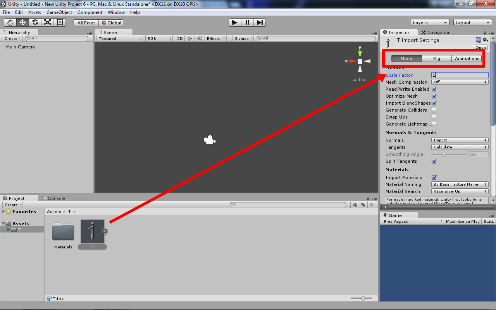This screenshot has width=496, height=310.
Task: Select the Rotate tool
Action: click(x=35, y=22)
